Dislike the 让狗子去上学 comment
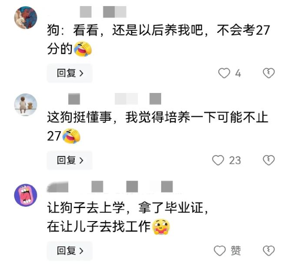Screen dimensions: 298x265 pos(268,251)
